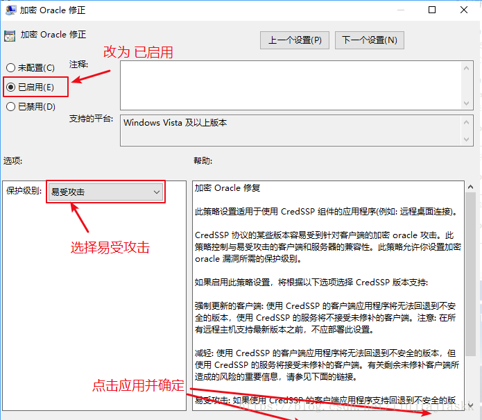Close the 加密 Oracle 修正 window

(464, 10)
